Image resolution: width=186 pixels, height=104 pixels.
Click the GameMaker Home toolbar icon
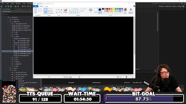click(1, 6)
